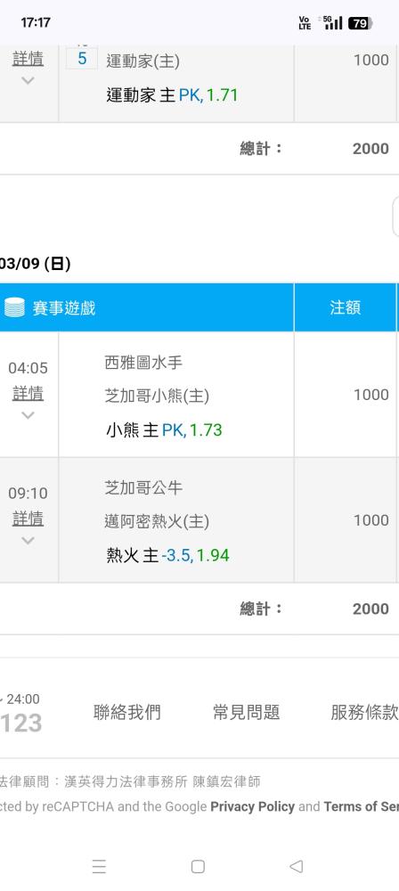Open Android recent apps menu icon

[99, 866]
